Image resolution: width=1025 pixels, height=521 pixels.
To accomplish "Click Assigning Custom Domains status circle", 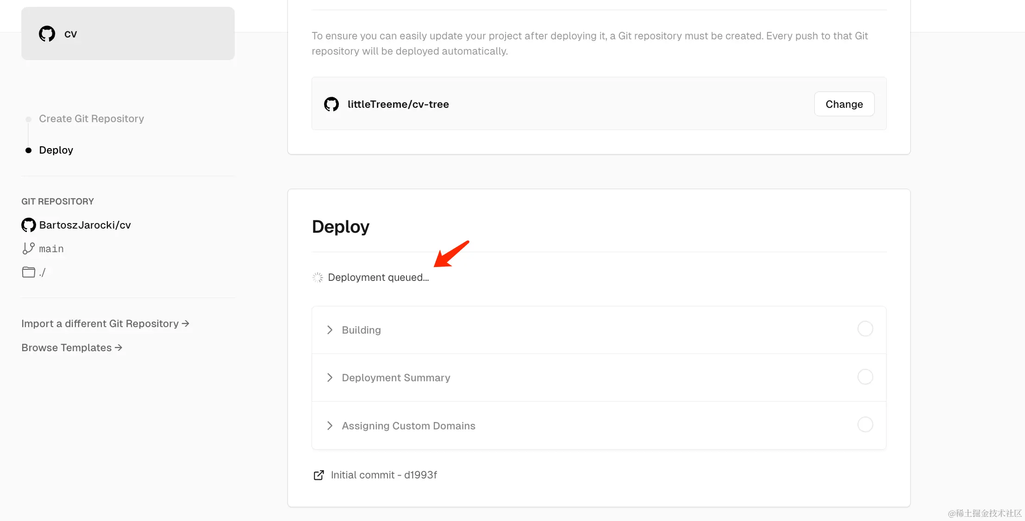I will pyautogui.click(x=865, y=424).
